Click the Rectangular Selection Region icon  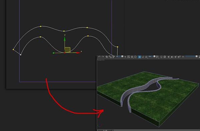pos(132,57)
